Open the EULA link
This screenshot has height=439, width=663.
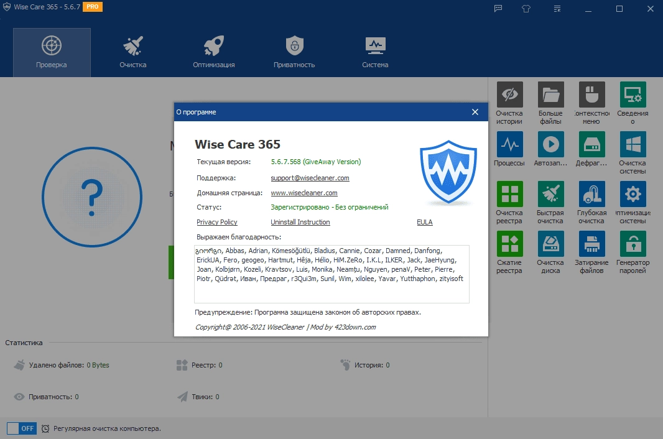pos(425,222)
